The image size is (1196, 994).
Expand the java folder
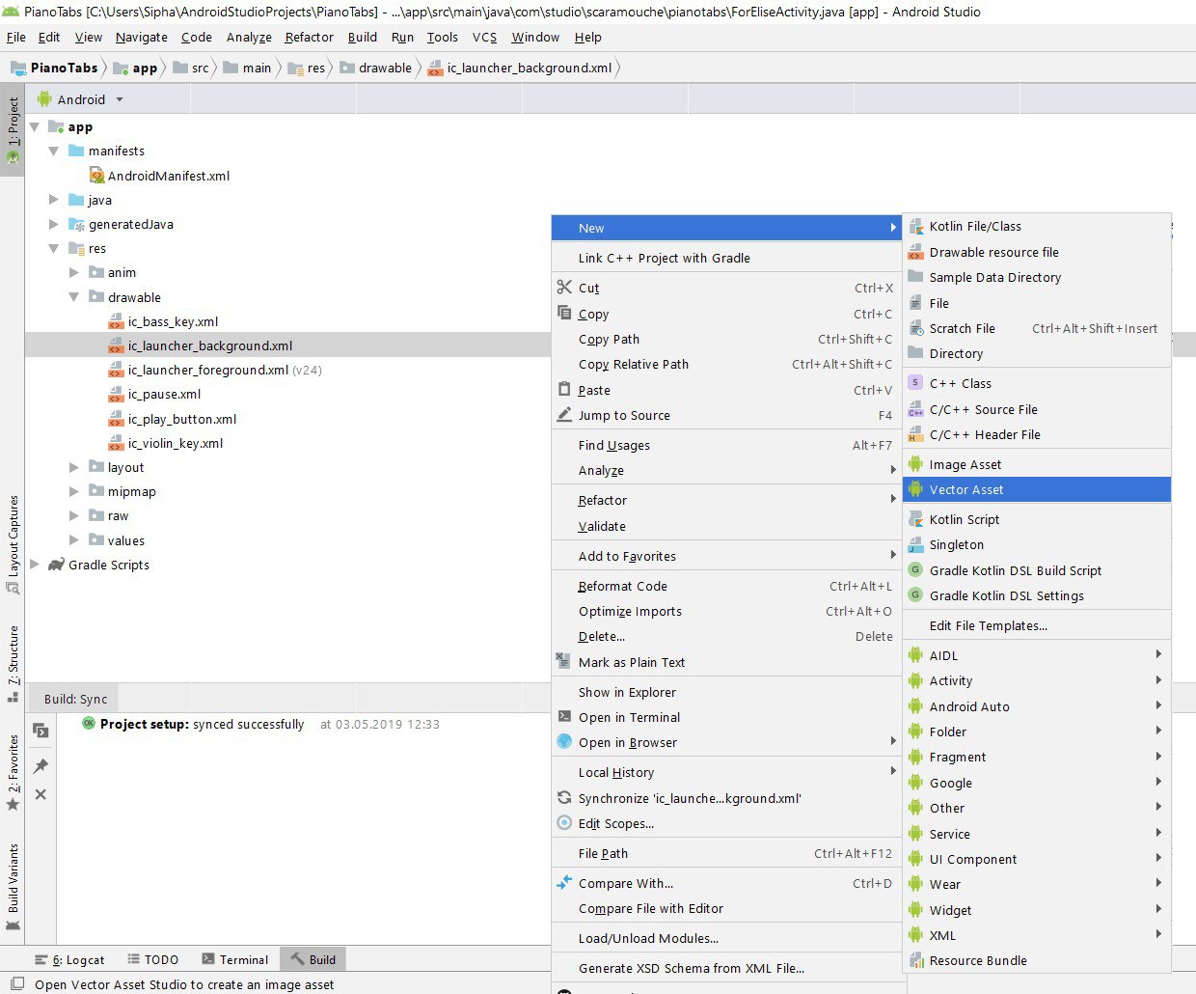click(54, 200)
